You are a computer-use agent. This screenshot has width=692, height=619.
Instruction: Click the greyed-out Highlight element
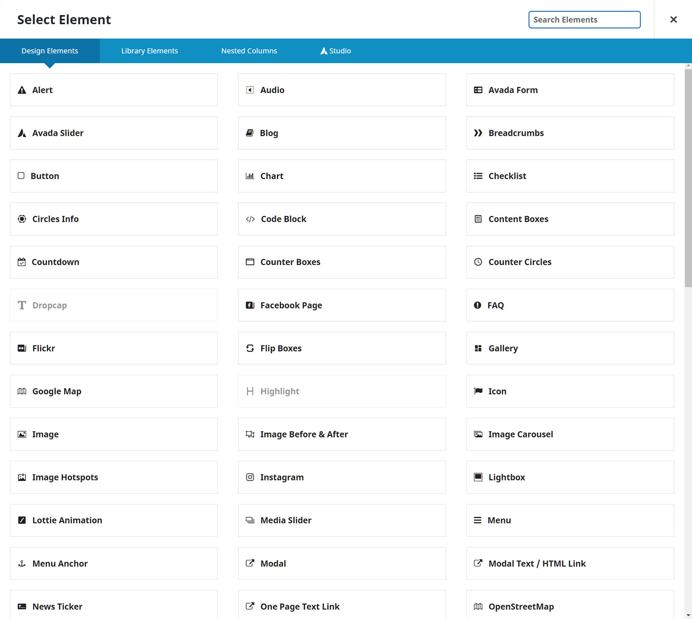pyautogui.click(x=342, y=392)
